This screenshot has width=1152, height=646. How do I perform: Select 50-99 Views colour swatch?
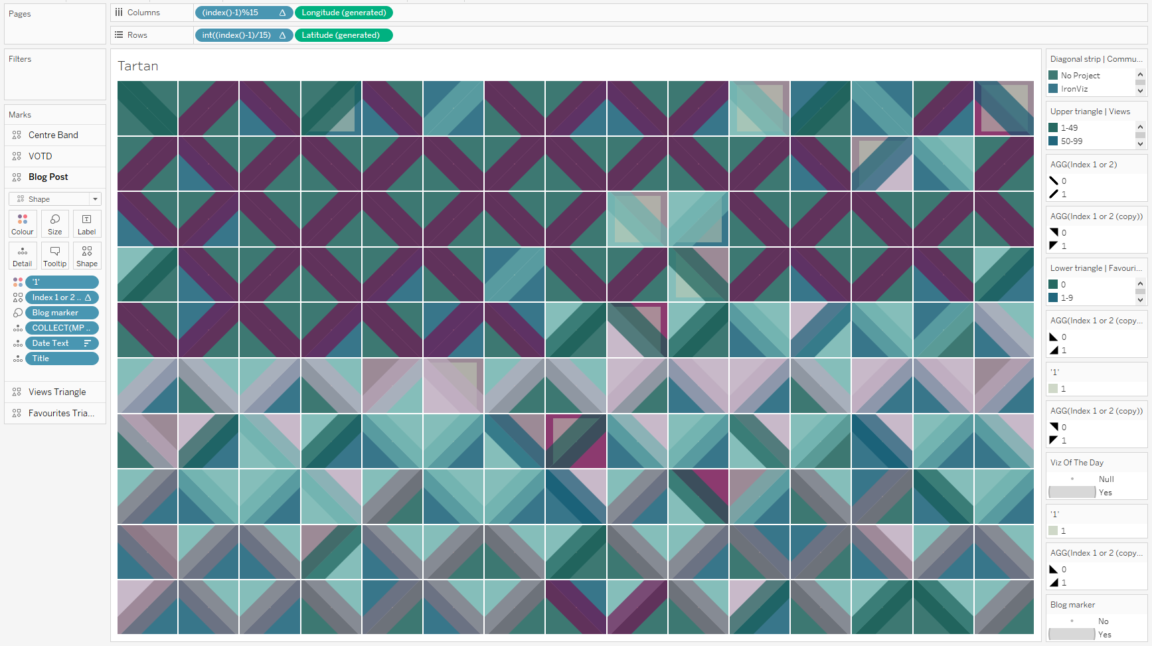1053,141
